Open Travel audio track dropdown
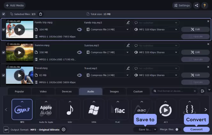Viewport: 212px width, 135px height. click(x=156, y=75)
